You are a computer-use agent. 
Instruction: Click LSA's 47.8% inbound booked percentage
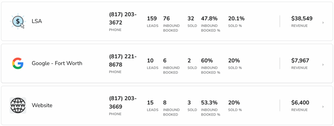(209, 19)
